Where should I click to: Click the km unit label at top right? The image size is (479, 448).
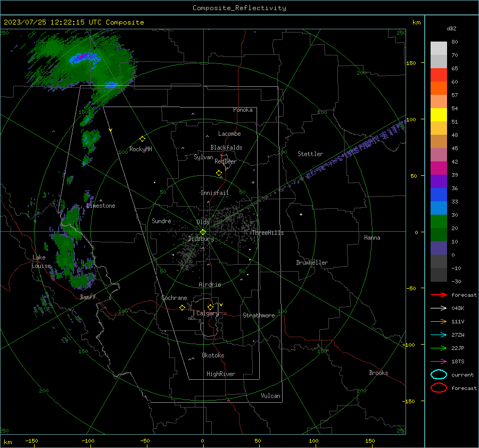click(x=416, y=22)
